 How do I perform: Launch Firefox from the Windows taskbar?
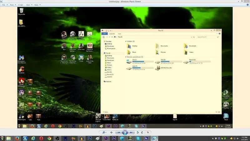point(17,138)
